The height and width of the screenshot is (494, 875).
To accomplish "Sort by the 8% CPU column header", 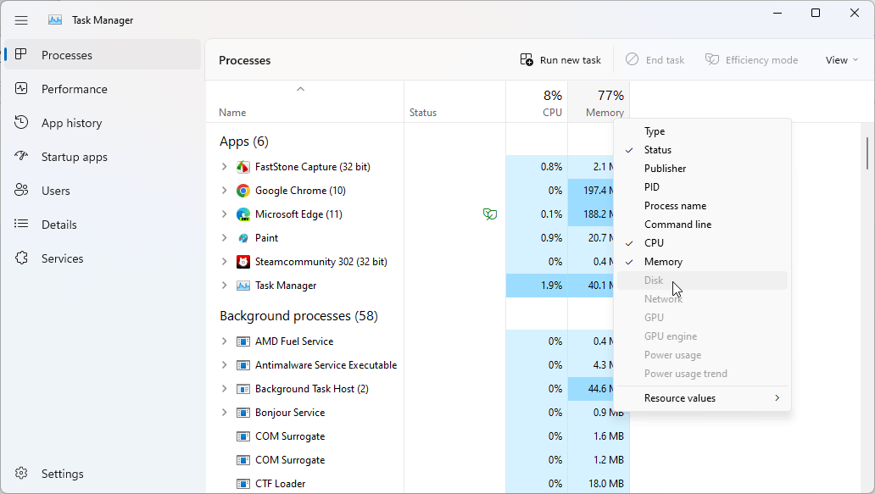I will click(537, 102).
